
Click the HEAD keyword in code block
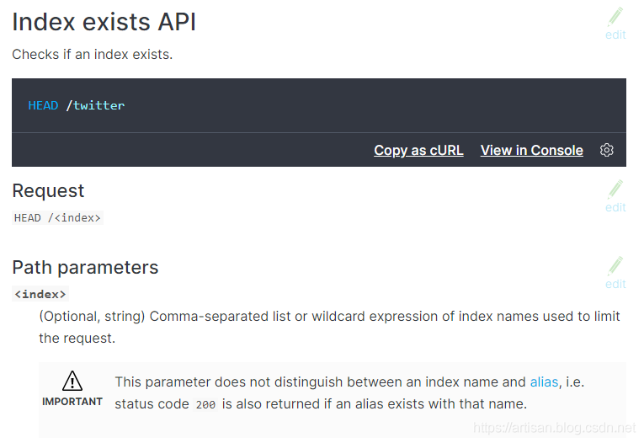(43, 105)
